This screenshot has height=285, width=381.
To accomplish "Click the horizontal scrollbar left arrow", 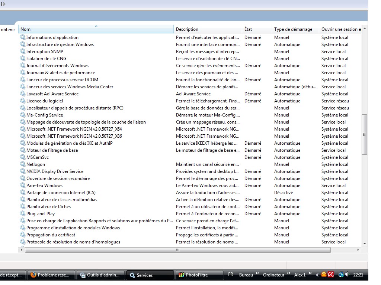I will 21,250.
